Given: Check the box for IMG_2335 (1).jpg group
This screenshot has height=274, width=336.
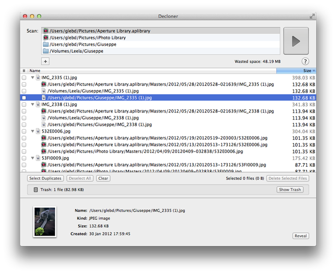Looking at the screenshot, I should (x=24, y=77).
